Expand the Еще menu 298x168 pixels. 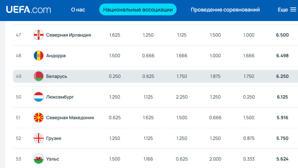[x=283, y=9]
